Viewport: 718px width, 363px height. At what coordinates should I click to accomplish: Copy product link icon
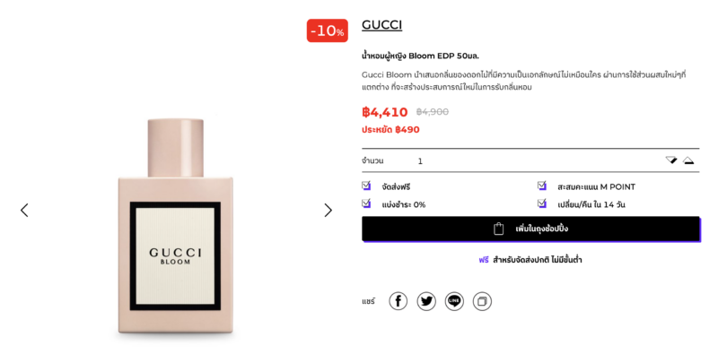coord(482,301)
